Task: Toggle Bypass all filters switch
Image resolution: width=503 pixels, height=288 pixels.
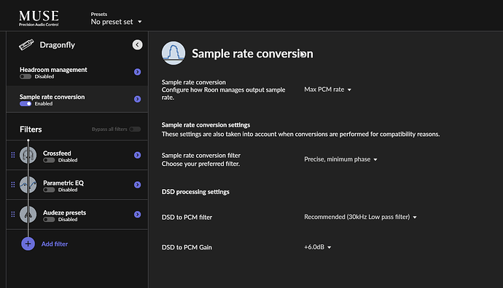Action: tap(135, 129)
